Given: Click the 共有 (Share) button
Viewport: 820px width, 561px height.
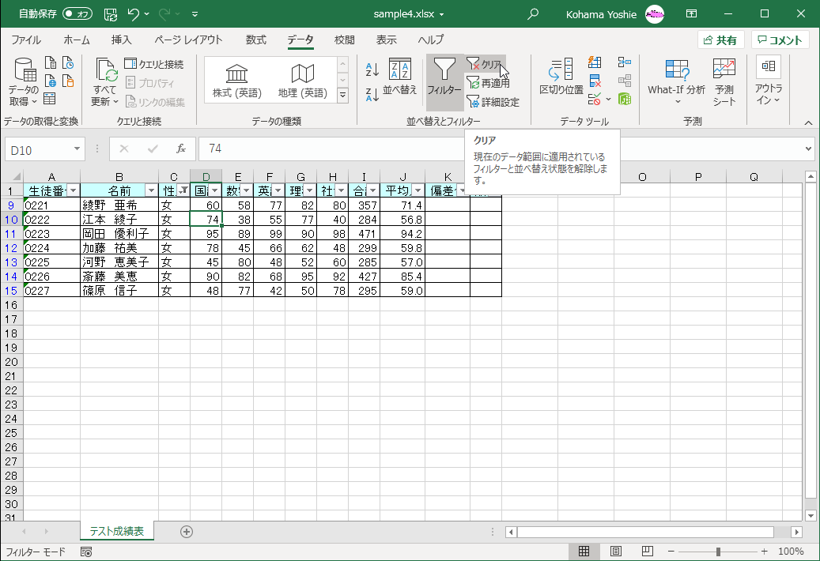Looking at the screenshot, I should 720,40.
